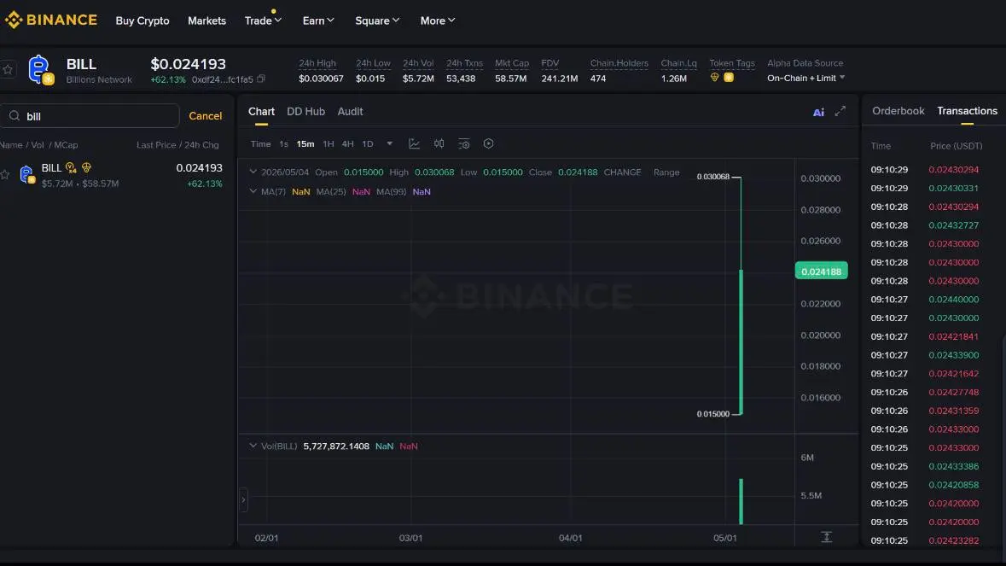Click the diamond badge beside BILL result

pyautogui.click(x=87, y=168)
